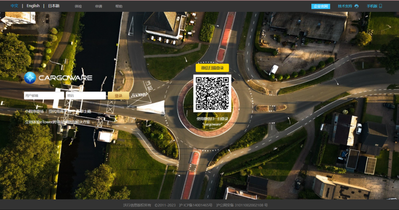
Task: Open the 帮助 menu item
Action: [x=119, y=6]
